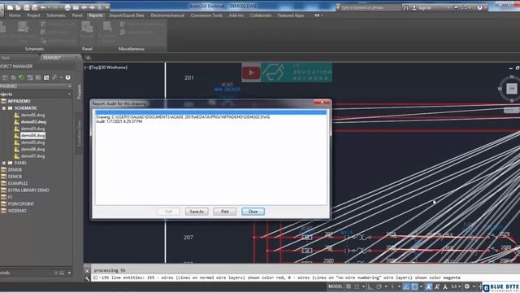Click the Help question-mark icon in Project Manager

pos(67,77)
